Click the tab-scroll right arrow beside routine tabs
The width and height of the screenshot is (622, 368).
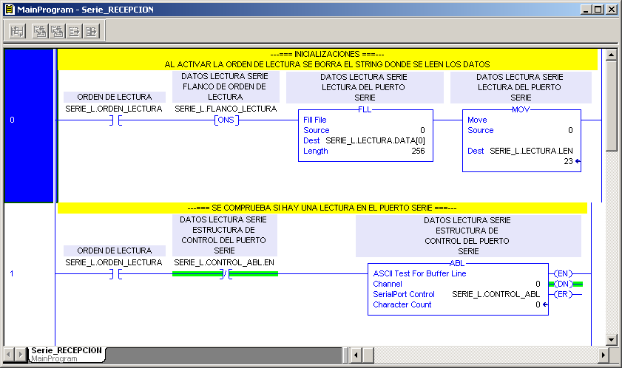pyautogui.click(x=21, y=354)
